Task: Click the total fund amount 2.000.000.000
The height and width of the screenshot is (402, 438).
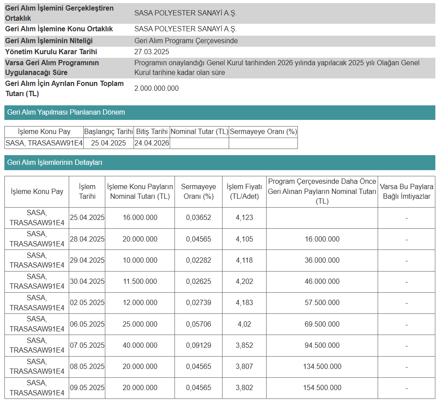Action: coord(156,88)
